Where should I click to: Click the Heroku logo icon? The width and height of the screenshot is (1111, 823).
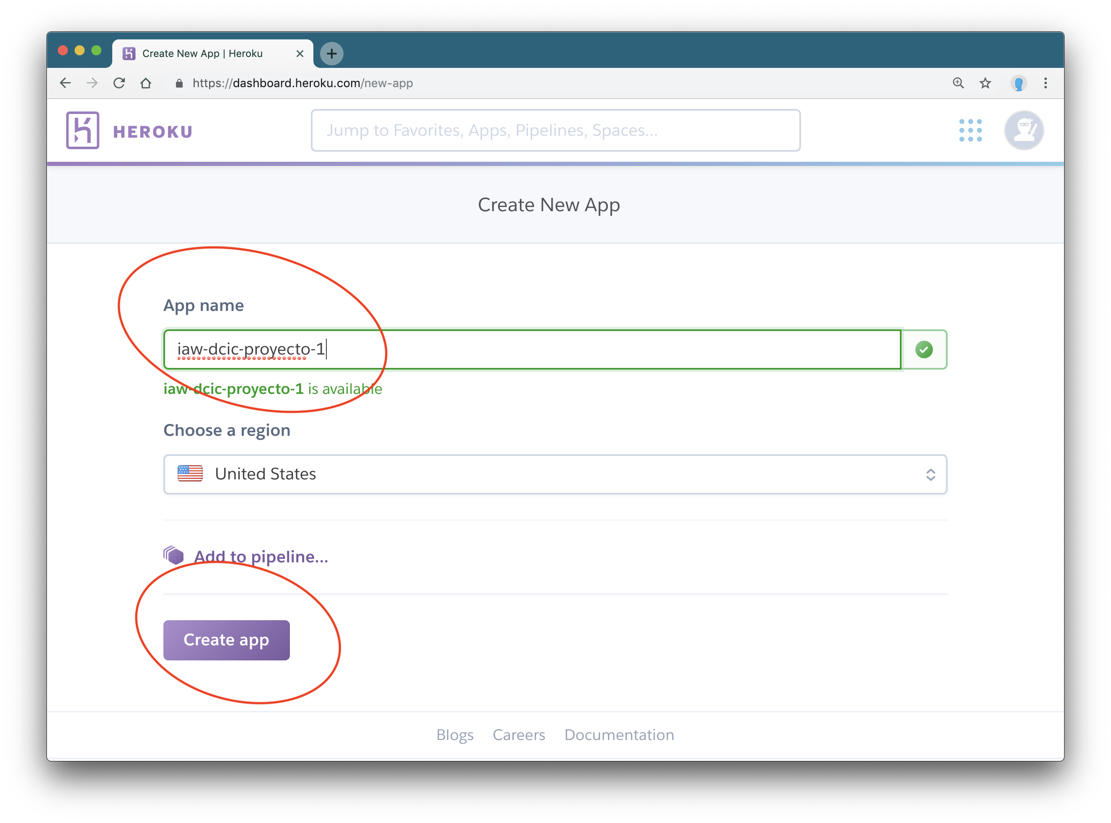click(x=83, y=130)
